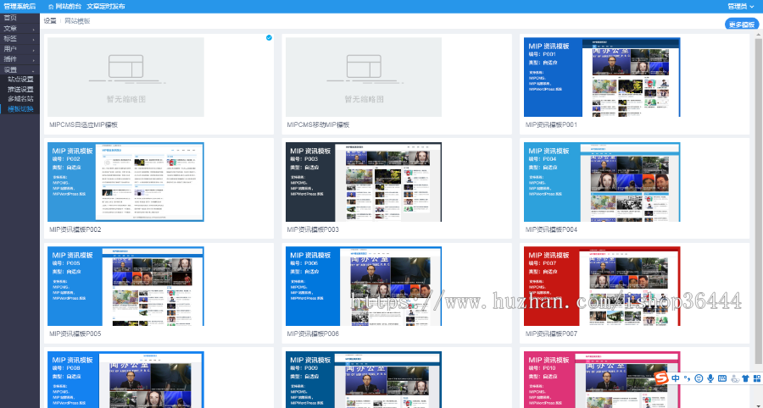Select pink P010 template thumbnail
This screenshot has width=763, height=408.
[x=602, y=380]
